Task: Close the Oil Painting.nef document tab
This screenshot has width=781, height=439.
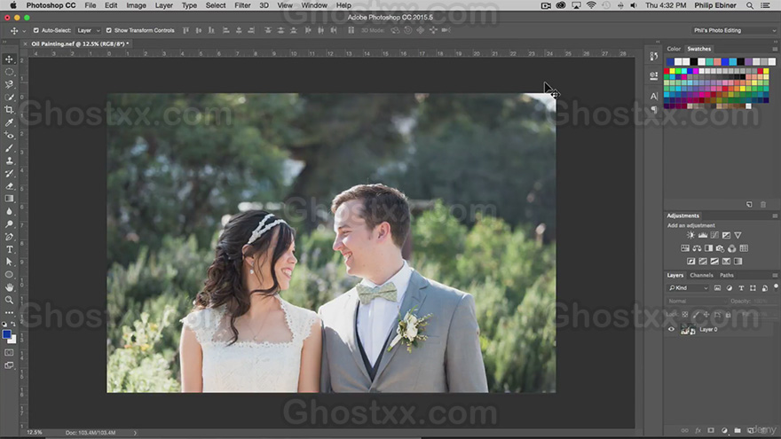Action: (x=25, y=44)
